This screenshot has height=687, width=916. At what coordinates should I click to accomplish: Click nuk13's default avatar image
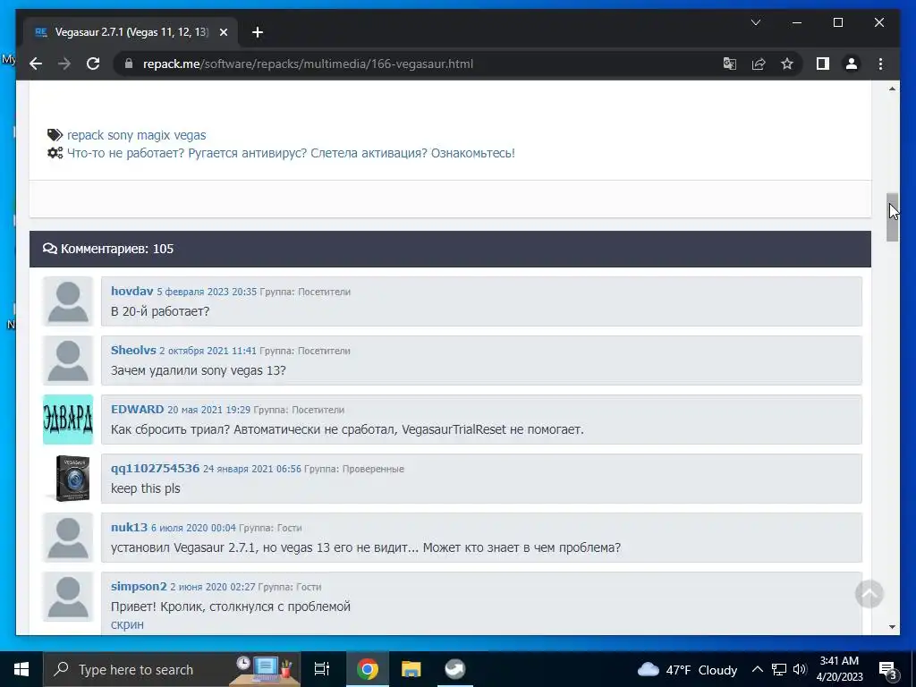[68, 538]
